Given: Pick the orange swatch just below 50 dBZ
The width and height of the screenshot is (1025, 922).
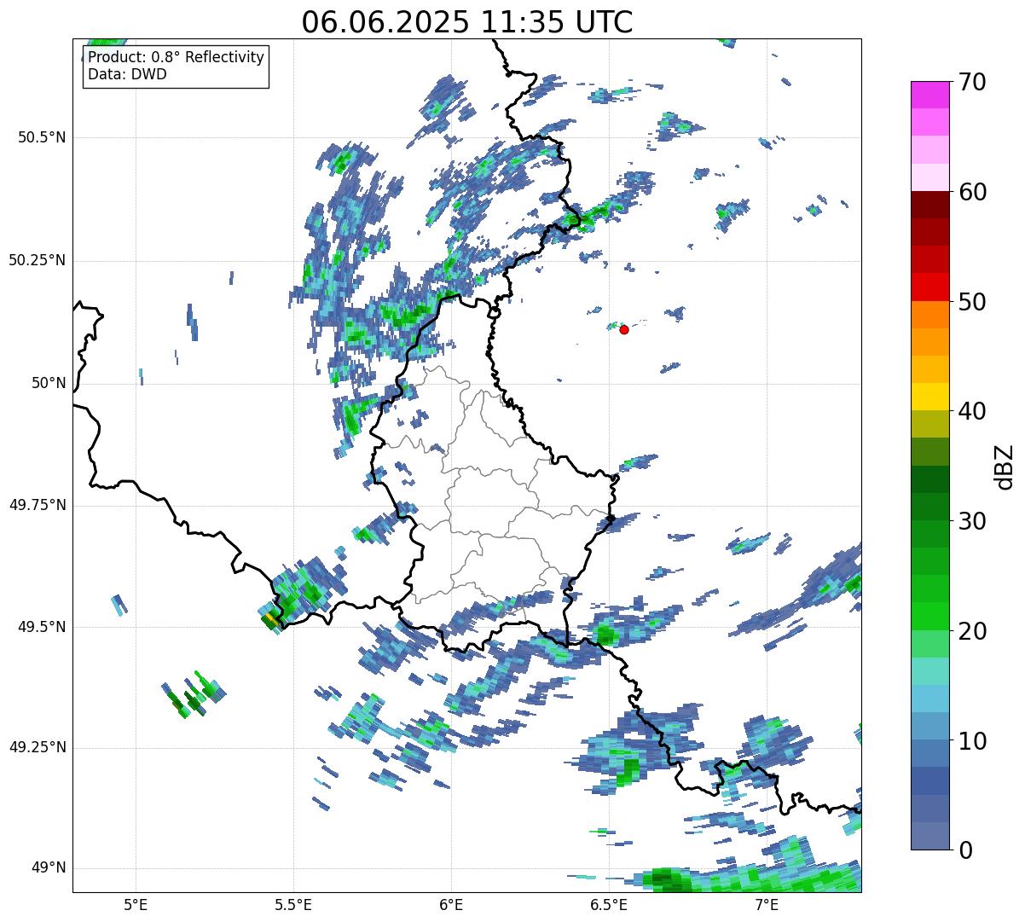Looking at the screenshot, I should [929, 315].
